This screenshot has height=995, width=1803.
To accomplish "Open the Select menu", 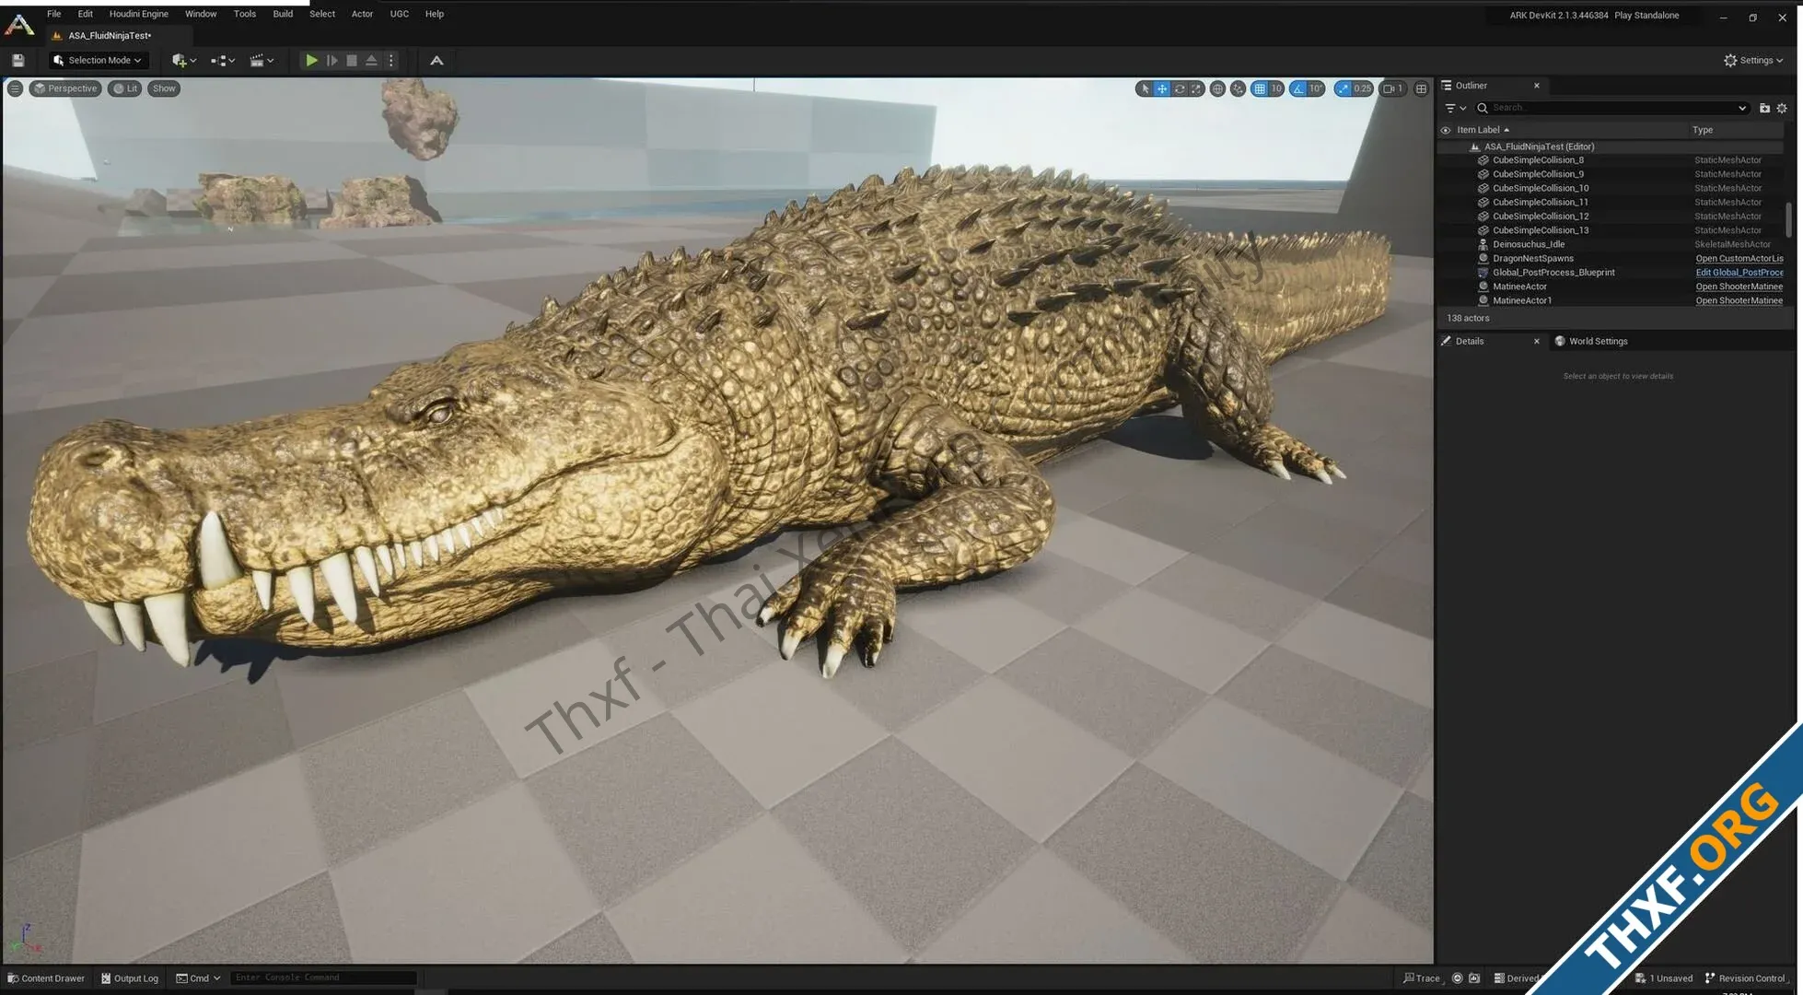I will (x=322, y=14).
